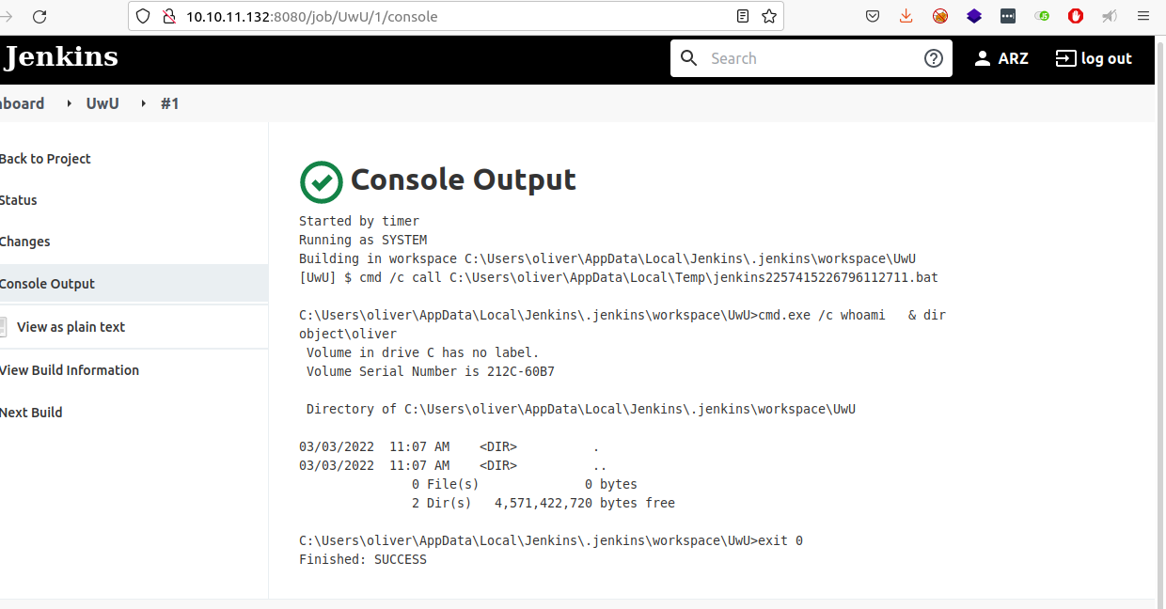The image size is (1166, 609).
Task: Save page to Pocket icon
Action: [873, 16]
